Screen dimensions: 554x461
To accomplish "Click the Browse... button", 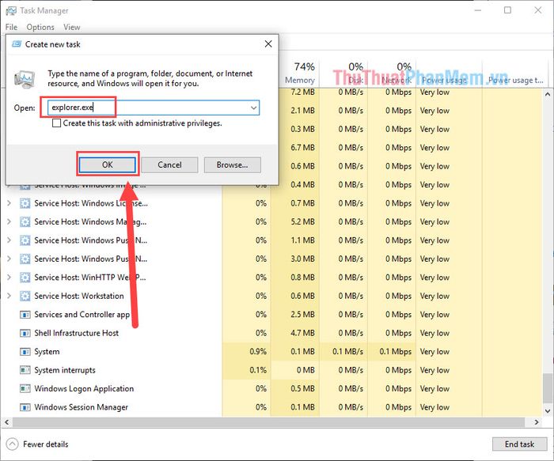I will (x=232, y=164).
